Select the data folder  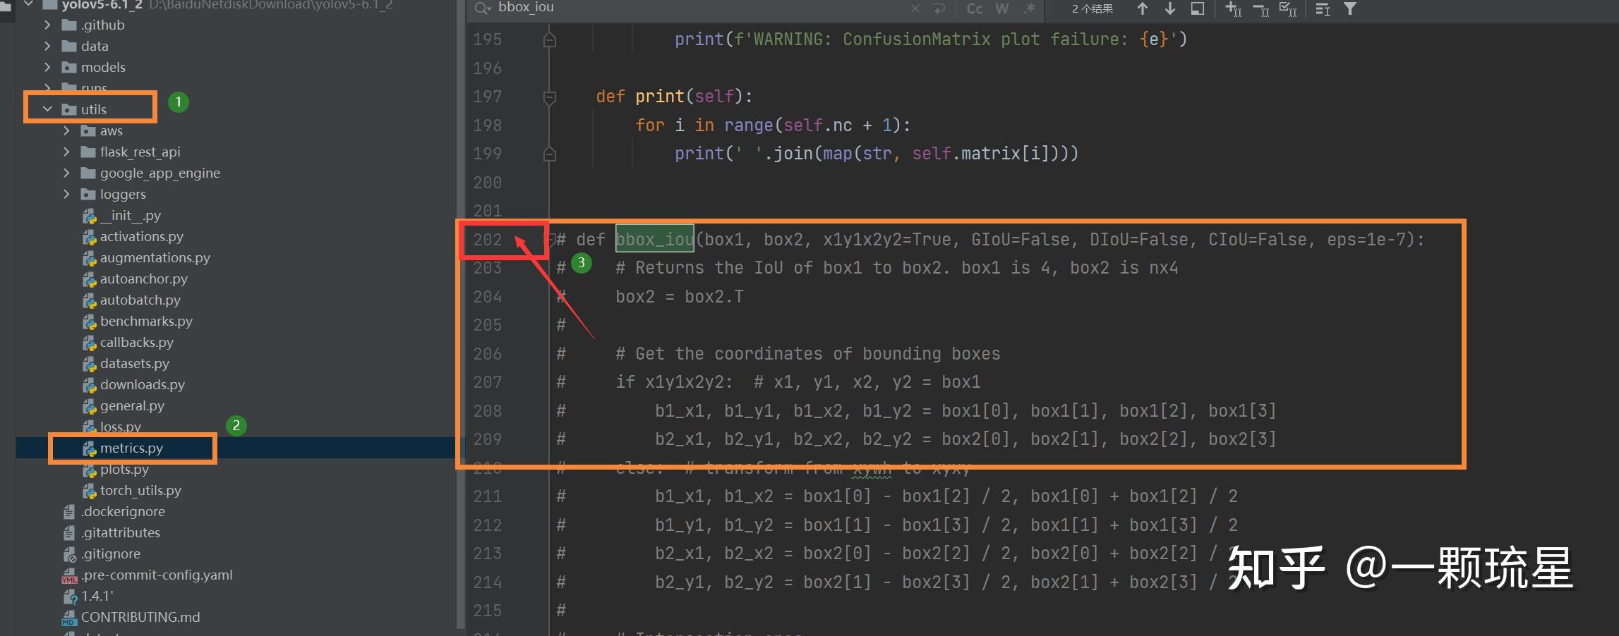tap(95, 46)
